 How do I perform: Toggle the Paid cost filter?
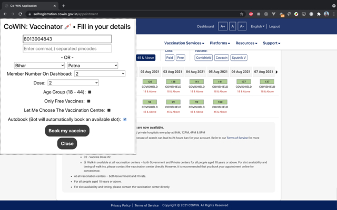click(x=170, y=58)
